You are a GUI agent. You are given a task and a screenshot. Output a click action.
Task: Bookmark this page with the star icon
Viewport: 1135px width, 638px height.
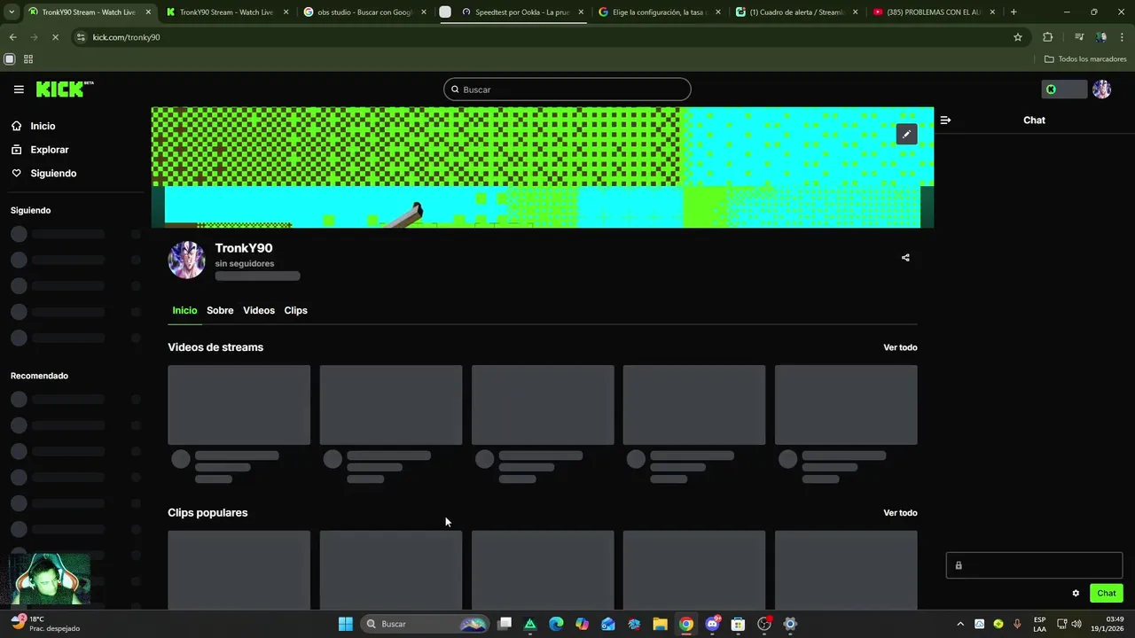tap(1018, 37)
